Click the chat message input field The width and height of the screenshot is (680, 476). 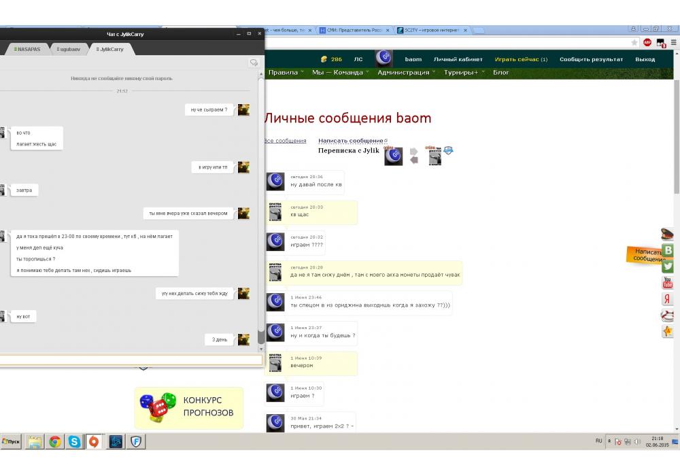pyautogui.click(x=129, y=360)
